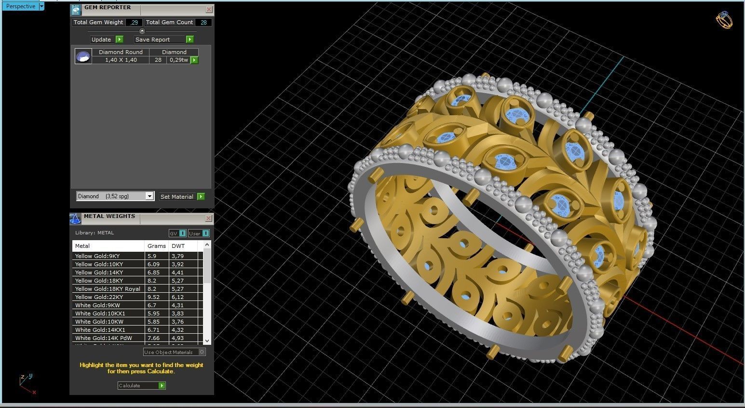Collapse the Gem Reporter header with the arrow
The image size is (745, 408).
[142, 31]
